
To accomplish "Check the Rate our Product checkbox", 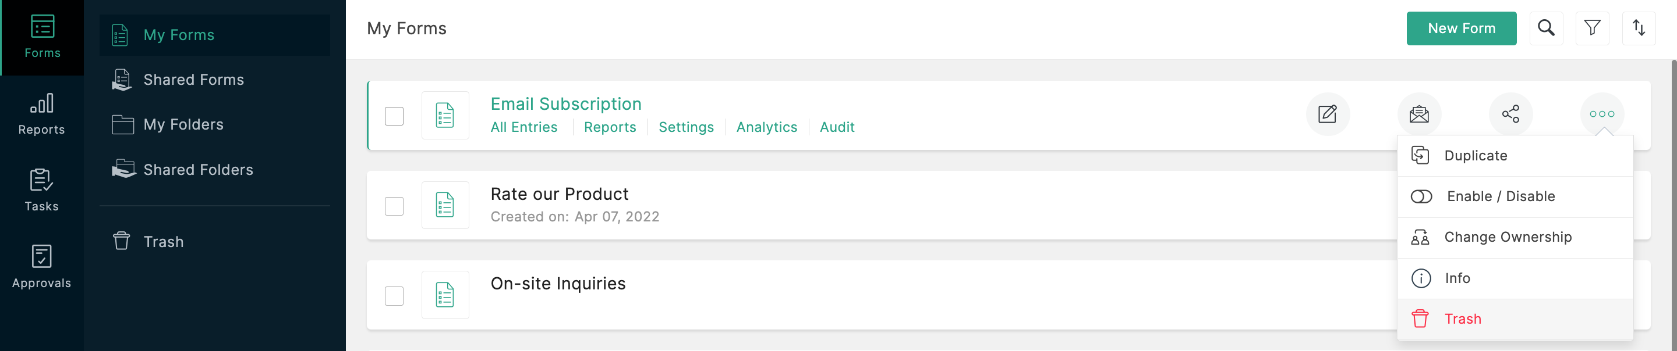I will (x=394, y=206).
